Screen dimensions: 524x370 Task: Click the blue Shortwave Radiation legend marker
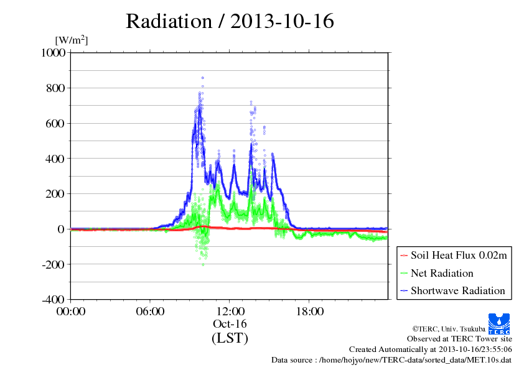coord(404,291)
